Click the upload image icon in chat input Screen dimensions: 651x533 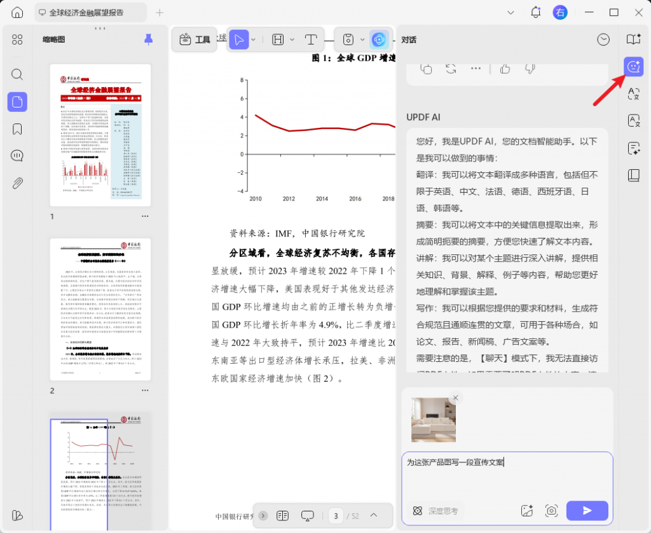point(526,510)
